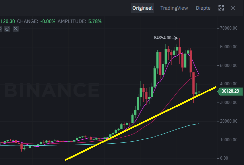Click the 64854.00 high price marker
Viewport: 244px width, 165px height.
162,38
